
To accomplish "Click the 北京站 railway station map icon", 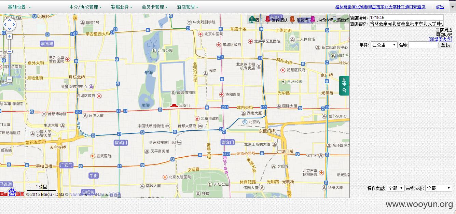I will point(245,122).
